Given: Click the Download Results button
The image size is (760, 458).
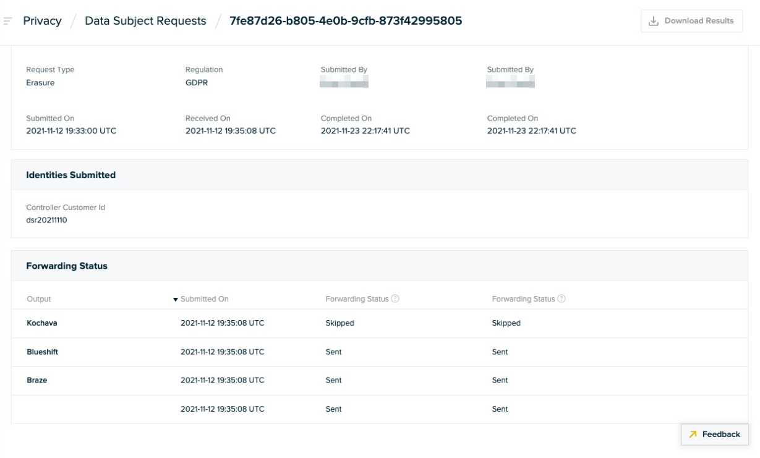Looking at the screenshot, I should [691, 21].
